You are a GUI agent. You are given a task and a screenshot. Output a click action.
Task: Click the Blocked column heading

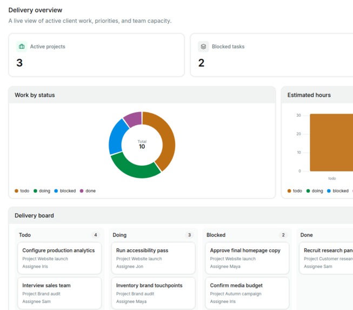point(216,235)
